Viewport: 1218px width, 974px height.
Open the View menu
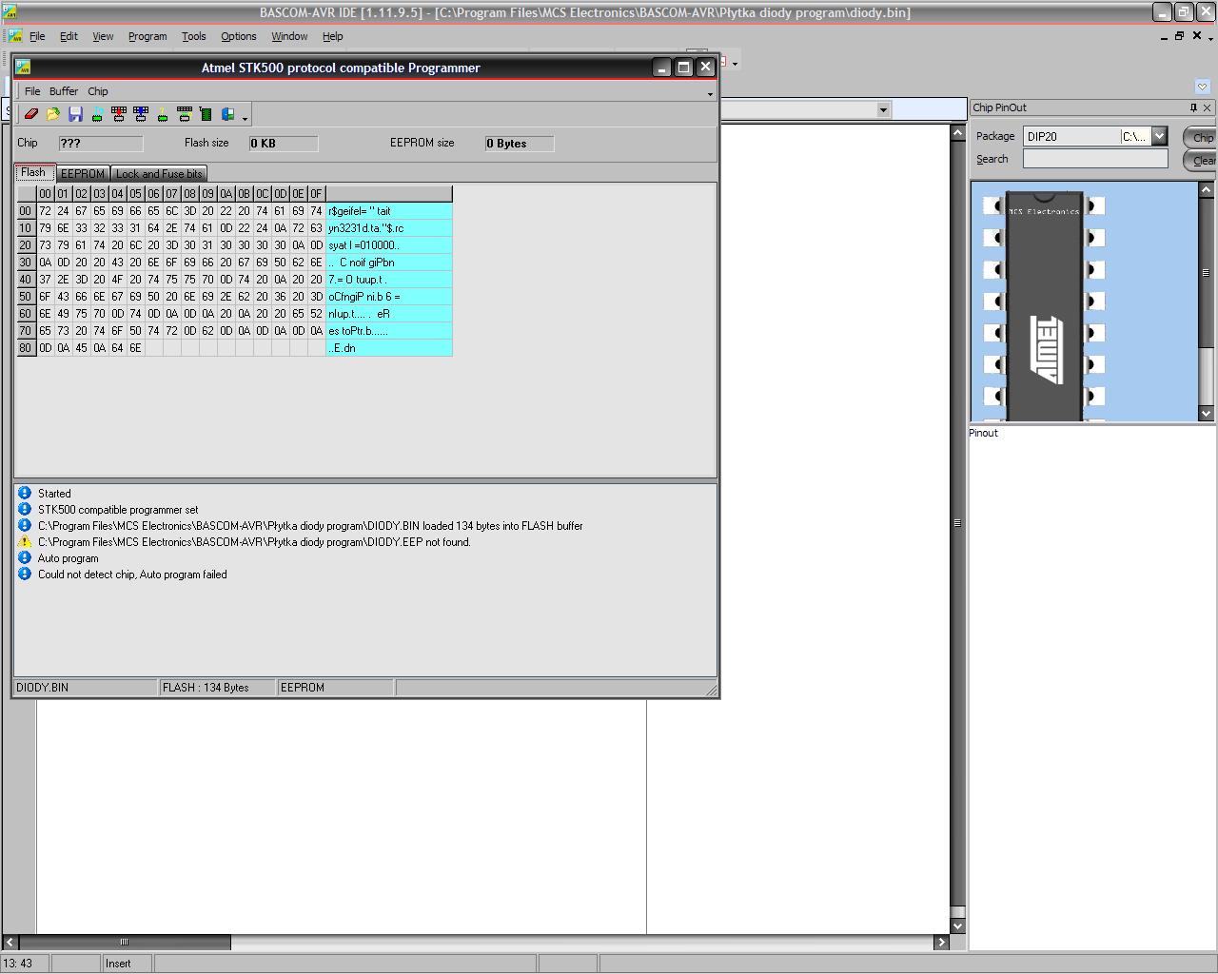103,36
